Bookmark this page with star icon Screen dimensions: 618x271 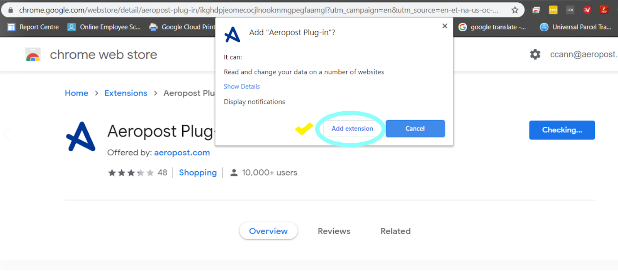pos(515,10)
